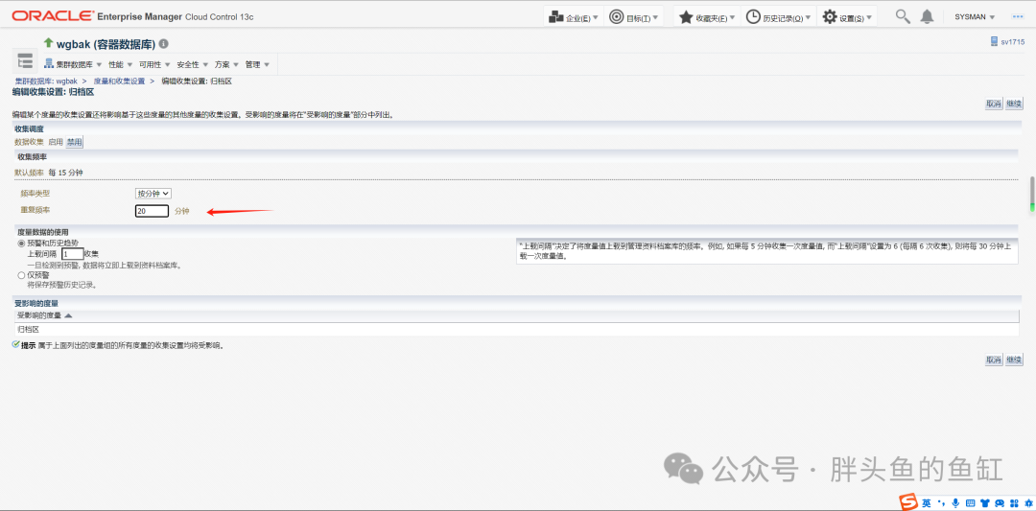Viewport: 1036px width, 511px height.
Task: Click the green up status arrow beside wgbak
Action: (x=48, y=43)
